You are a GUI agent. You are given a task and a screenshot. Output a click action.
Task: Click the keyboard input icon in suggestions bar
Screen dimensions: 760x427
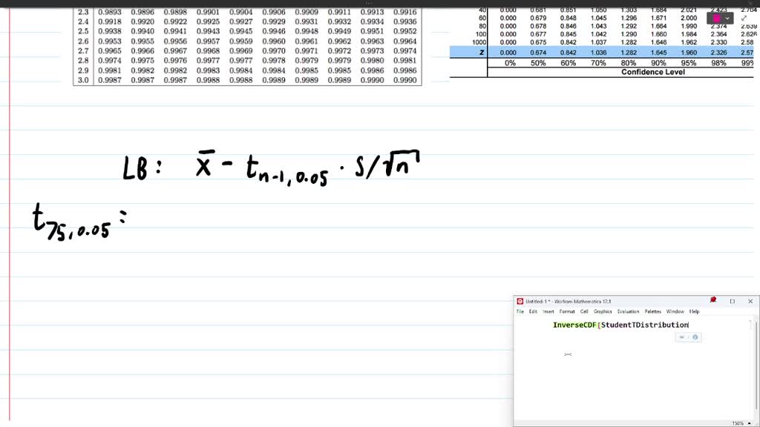click(x=681, y=337)
